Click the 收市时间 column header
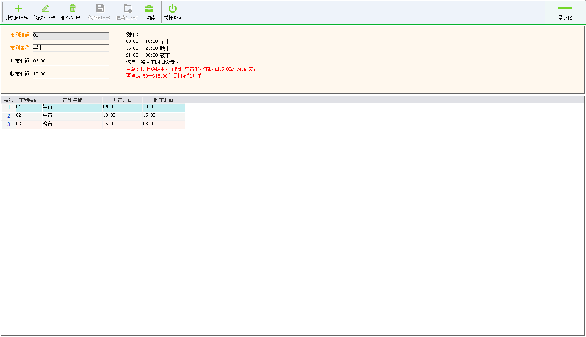 [x=164, y=100]
